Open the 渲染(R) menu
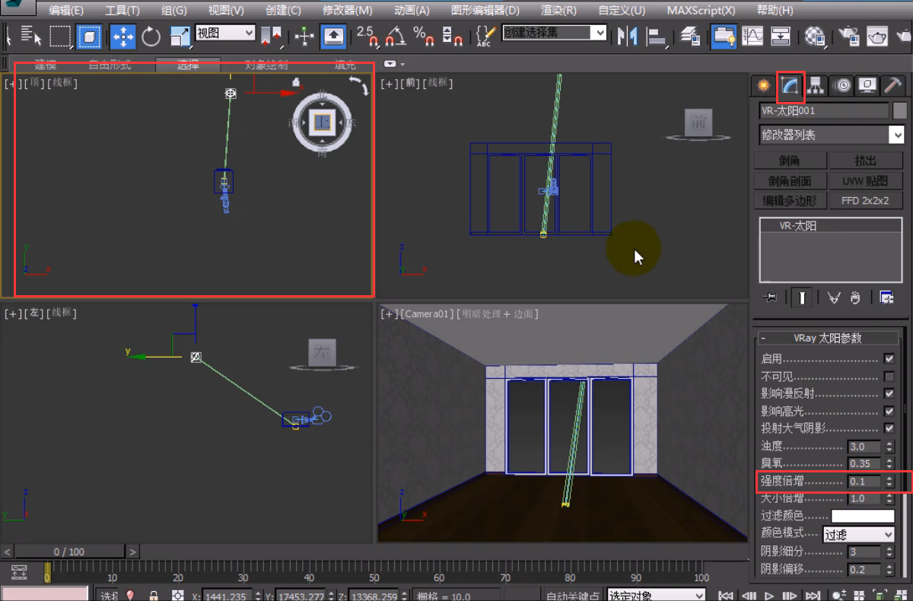The height and width of the screenshot is (601, 913). click(558, 11)
